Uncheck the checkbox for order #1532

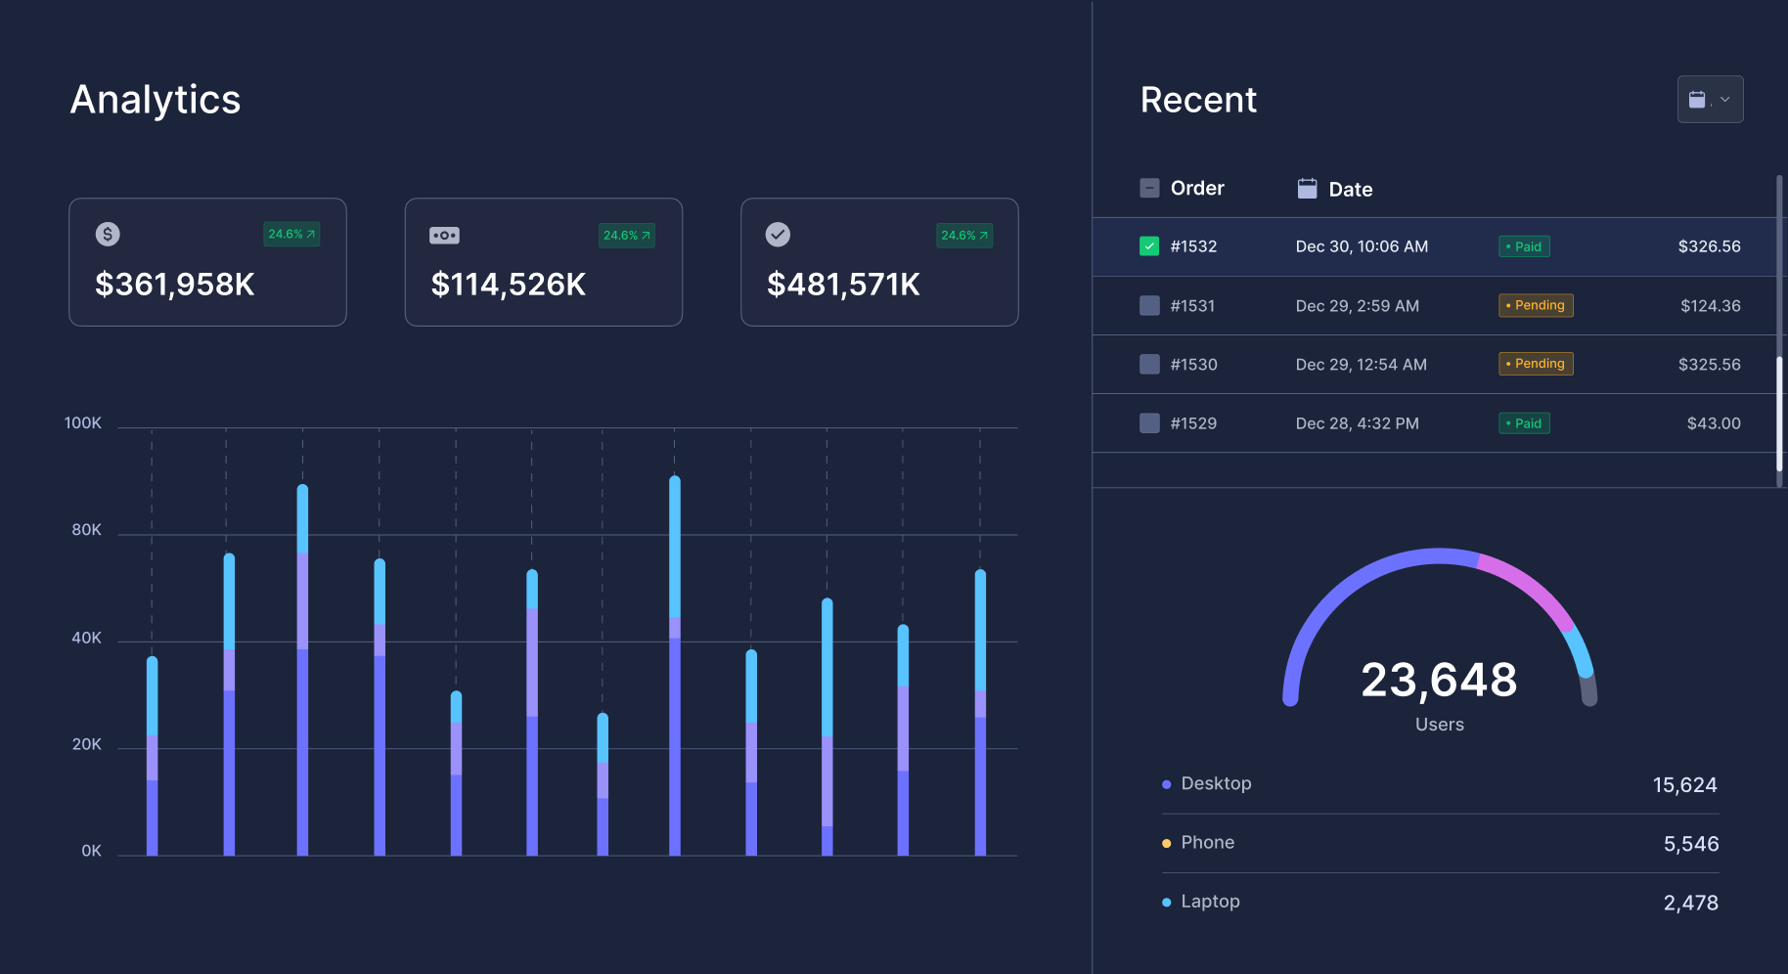pos(1149,246)
